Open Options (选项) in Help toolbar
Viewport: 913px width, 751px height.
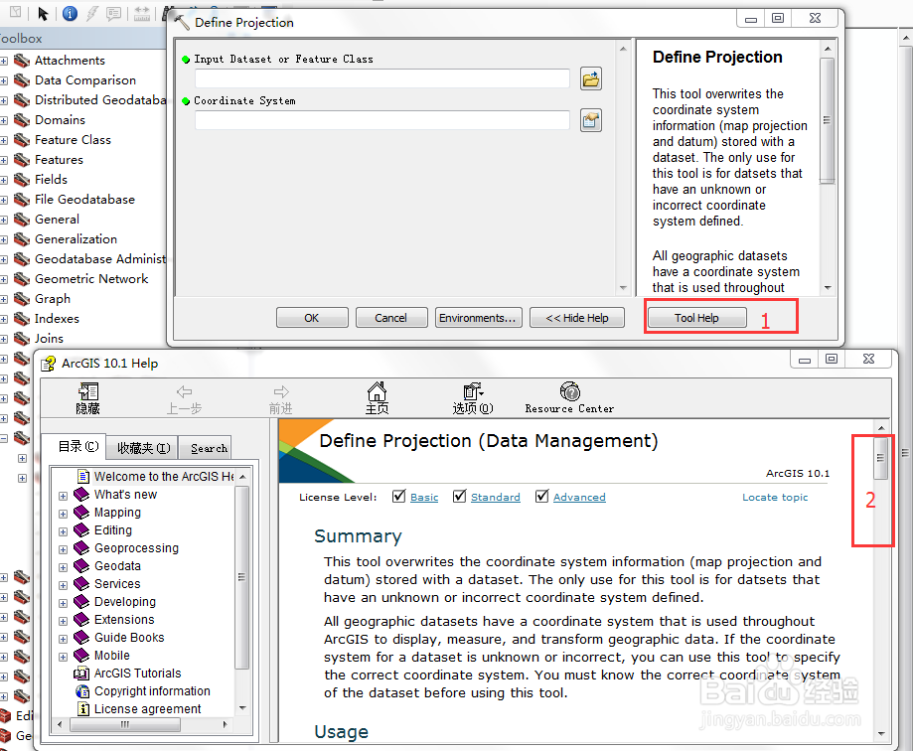pyautogui.click(x=473, y=398)
